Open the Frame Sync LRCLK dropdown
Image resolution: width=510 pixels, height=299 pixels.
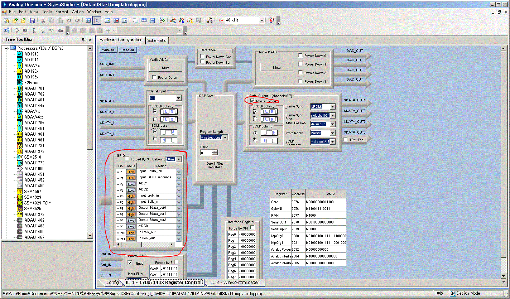pos(333,107)
